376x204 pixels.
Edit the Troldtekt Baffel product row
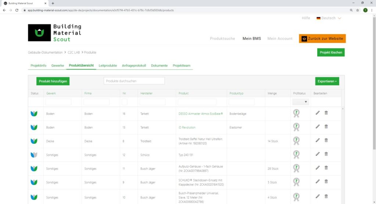[318, 140]
